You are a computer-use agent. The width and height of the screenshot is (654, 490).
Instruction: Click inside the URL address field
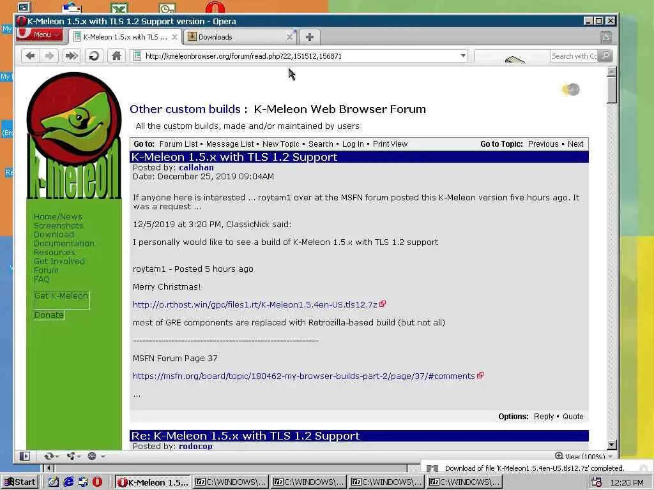pyautogui.click(x=299, y=56)
